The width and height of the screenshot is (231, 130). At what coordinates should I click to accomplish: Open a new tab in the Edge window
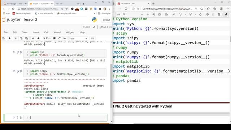click(x=153, y=4)
